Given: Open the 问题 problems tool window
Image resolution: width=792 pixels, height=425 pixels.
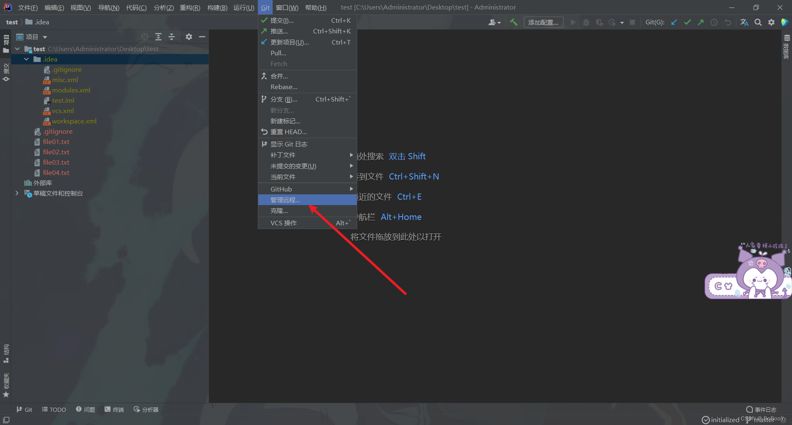Looking at the screenshot, I should [x=85, y=409].
